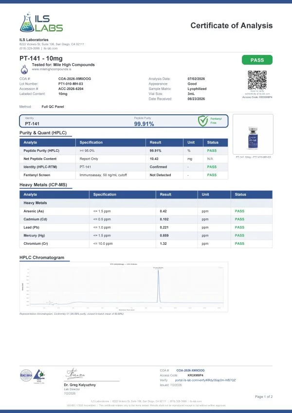
Task: Click the COA-2026-XM0OOG link in footer
Action: (x=190, y=370)
